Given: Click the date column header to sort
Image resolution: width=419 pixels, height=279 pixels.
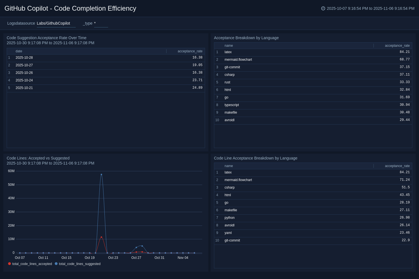Looking at the screenshot, I should (x=19, y=51).
